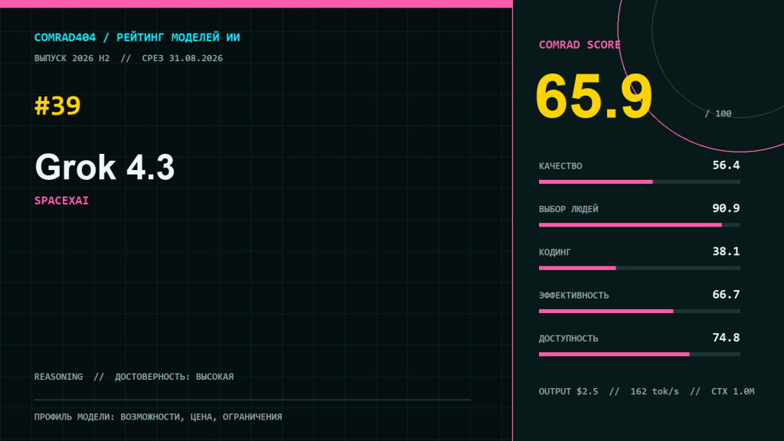Click the rank number #39
This screenshot has height=441, width=784.
(57, 106)
